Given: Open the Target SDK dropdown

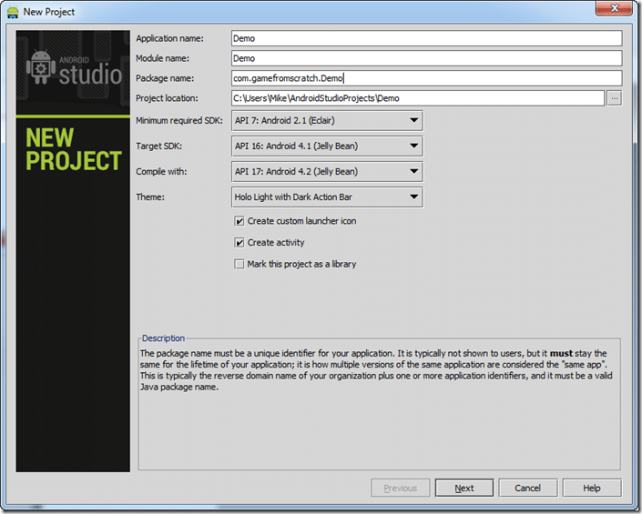Looking at the screenshot, I should [x=326, y=146].
